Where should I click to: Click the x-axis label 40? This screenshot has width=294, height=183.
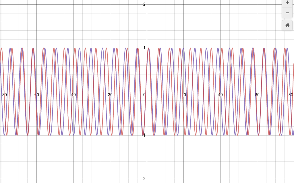(x=220, y=95)
